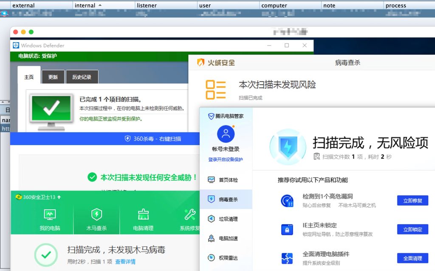
Task: Switch to the 更新 tab in Defender
Action: (x=53, y=77)
